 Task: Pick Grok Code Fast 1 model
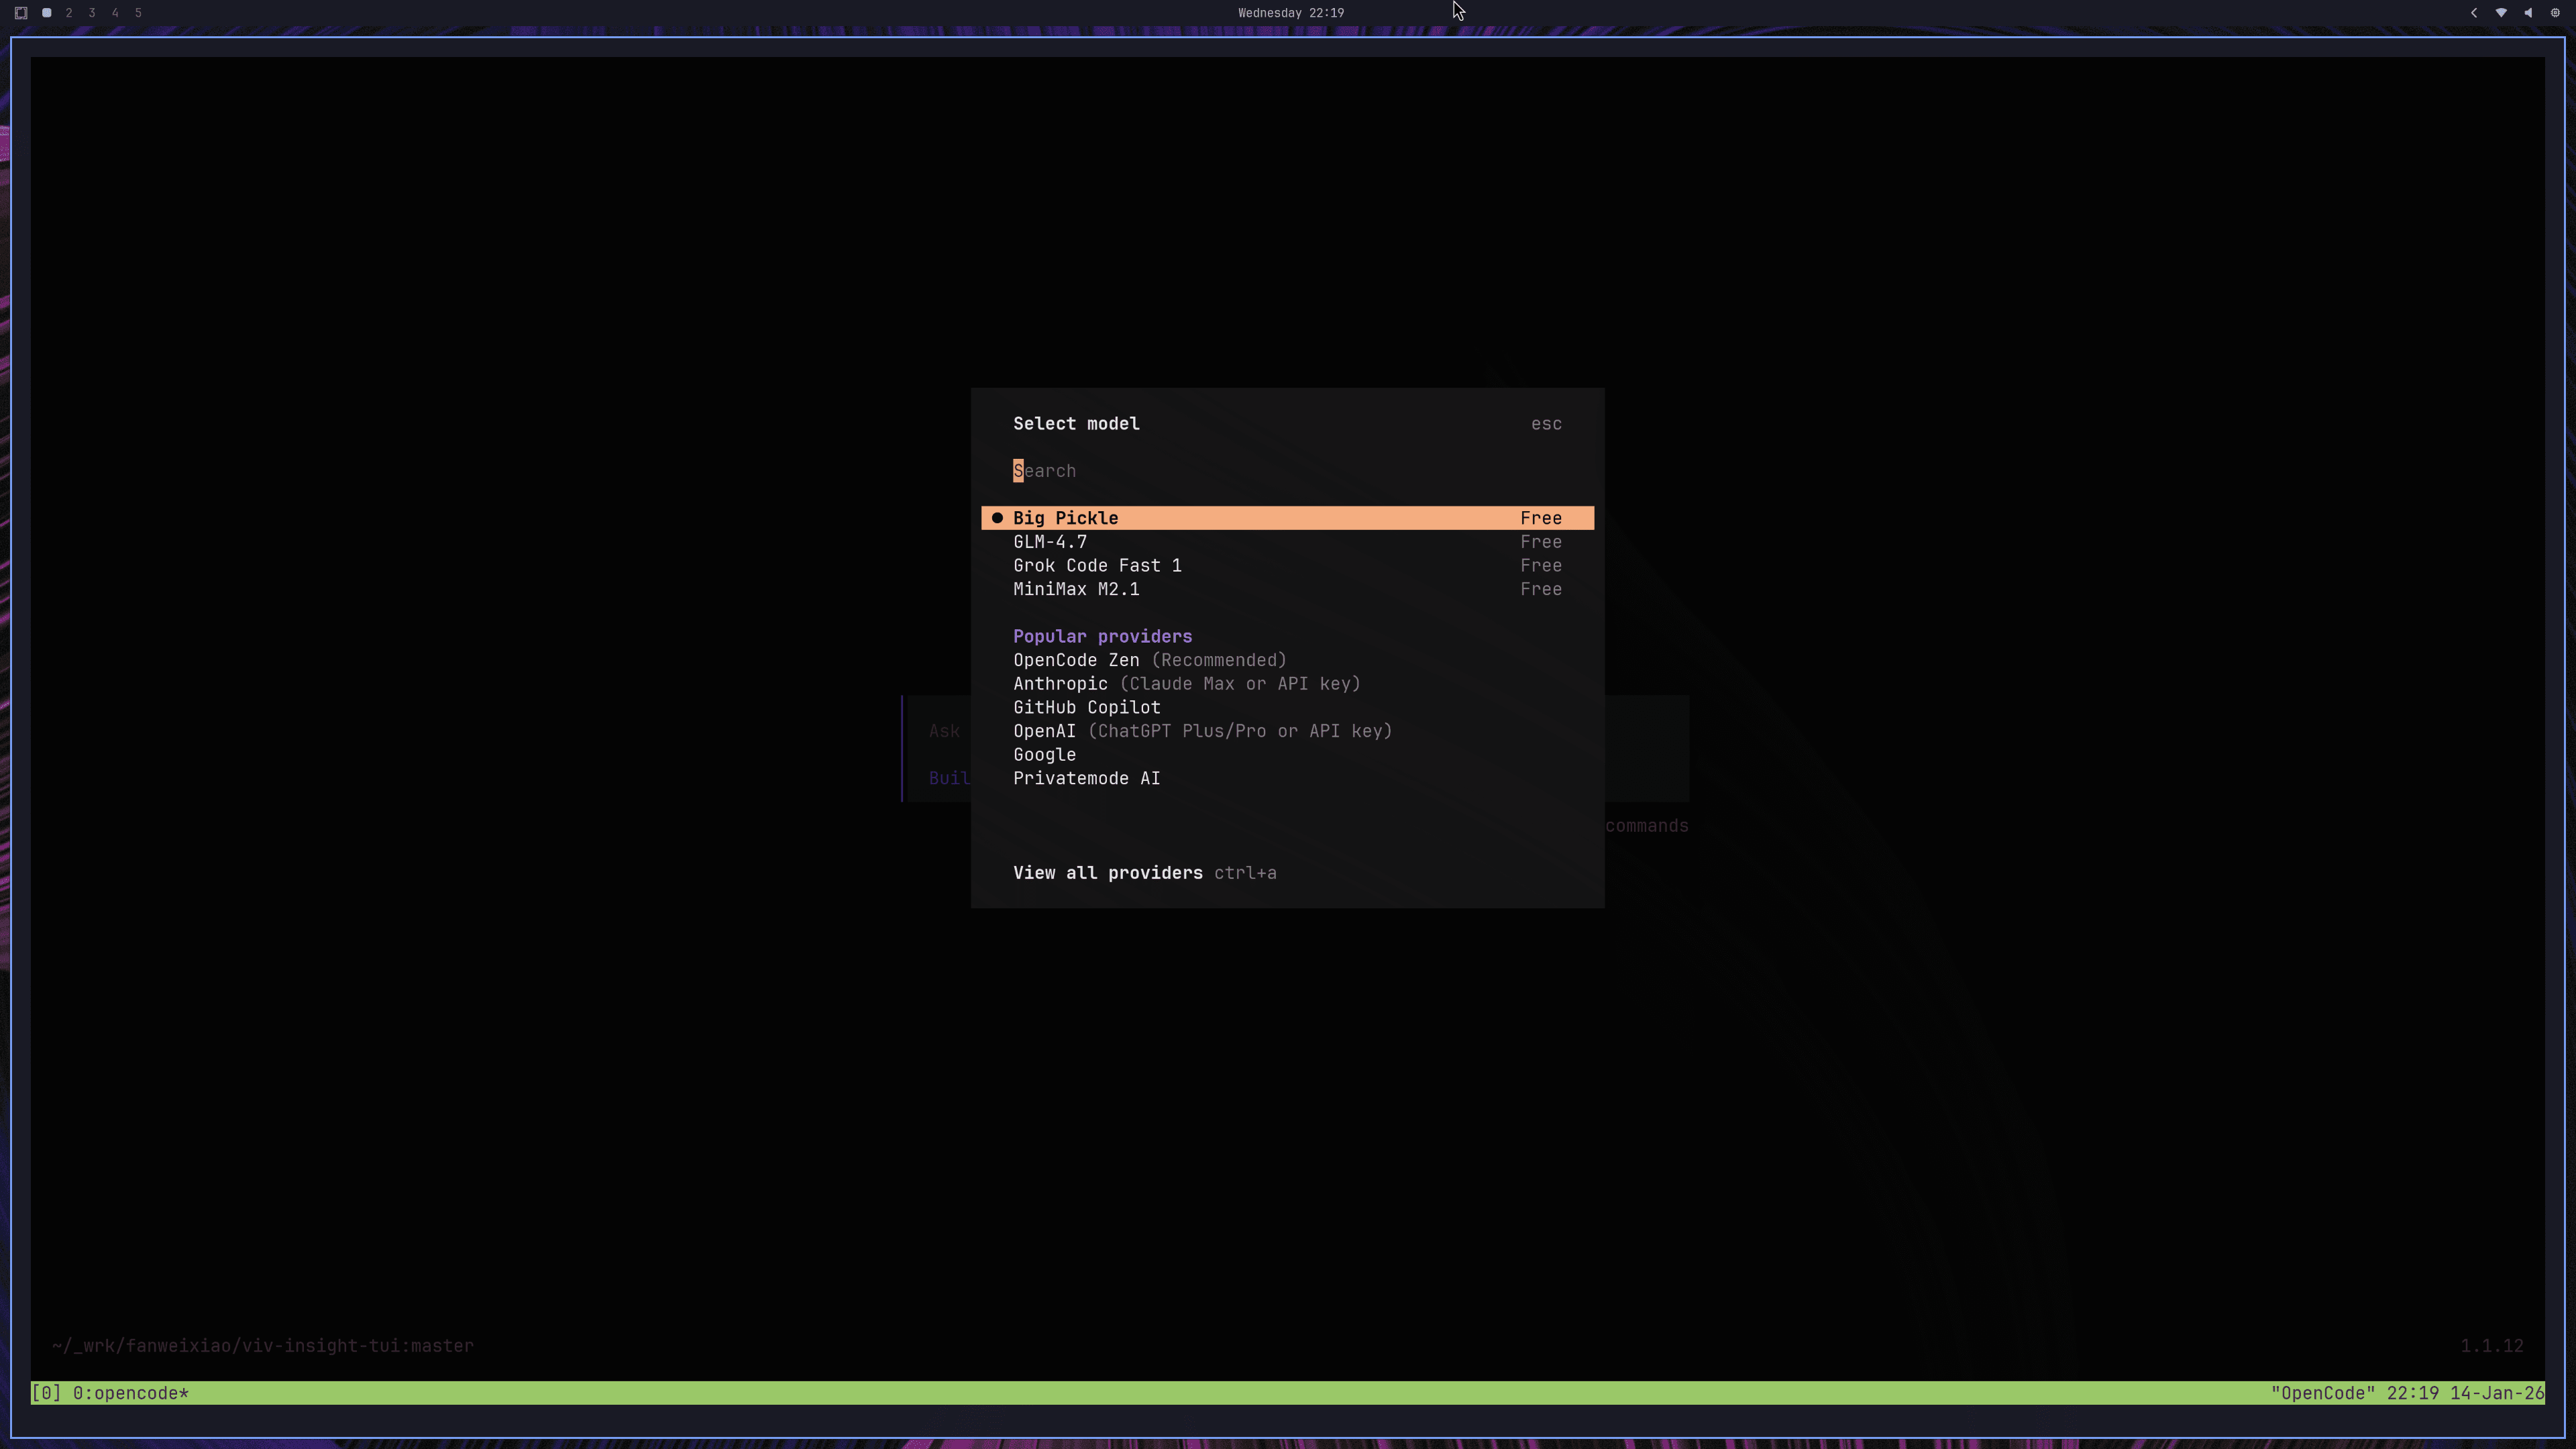1097,566
